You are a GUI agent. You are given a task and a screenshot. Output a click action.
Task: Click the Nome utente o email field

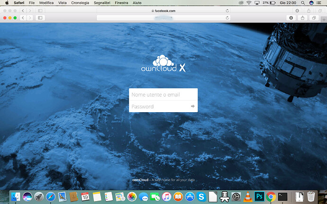pos(163,94)
